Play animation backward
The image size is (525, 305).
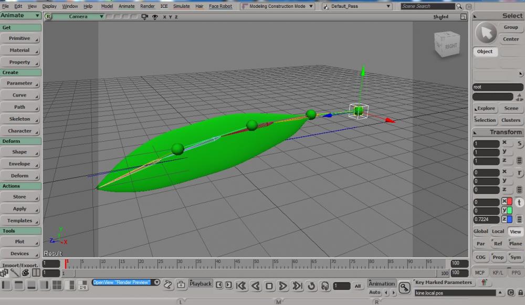(x=256, y=286)
